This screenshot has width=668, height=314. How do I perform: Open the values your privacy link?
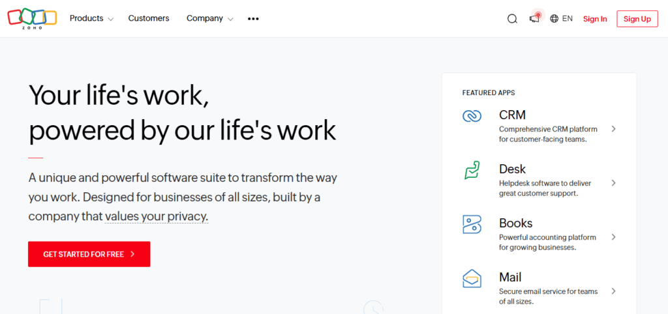[x=157, y=216]
